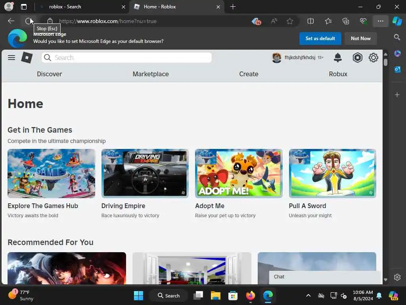
Task: Open Browser essentials heart icon
Action: point(363,21)
